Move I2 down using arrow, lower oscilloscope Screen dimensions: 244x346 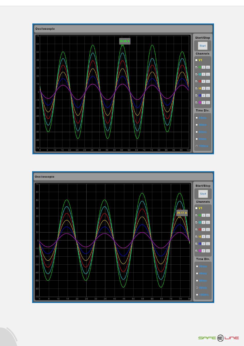click(208, 222)
